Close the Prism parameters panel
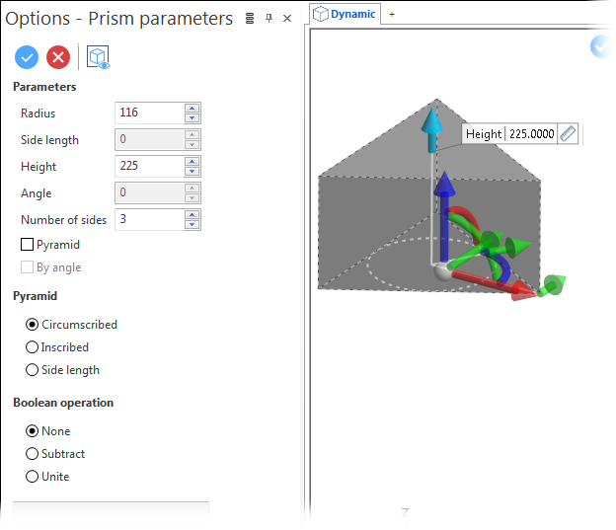Viewport: 616px width, 530px height. pos(287,19)
